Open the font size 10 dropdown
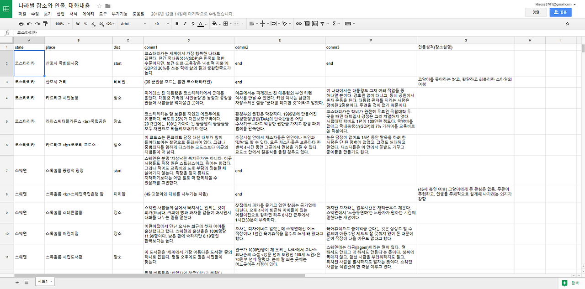The height and width of the screenshot is (289, 585). click(161, 23)
